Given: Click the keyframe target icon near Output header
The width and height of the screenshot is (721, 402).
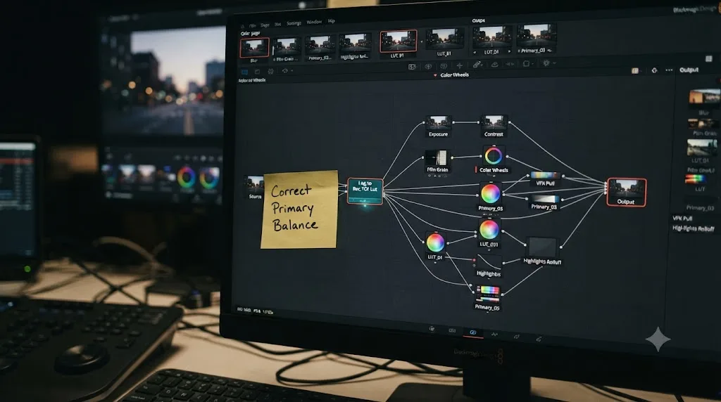Looking at the screenshot, I should pos(654,70).
